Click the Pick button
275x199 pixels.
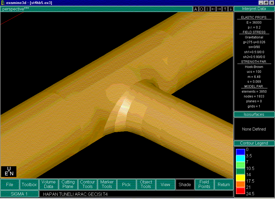pos(126,184)
